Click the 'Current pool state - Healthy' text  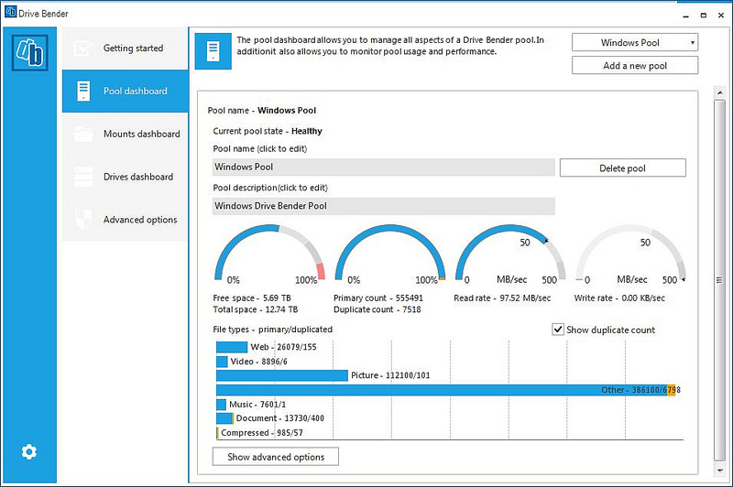click(x=268, y=131)
